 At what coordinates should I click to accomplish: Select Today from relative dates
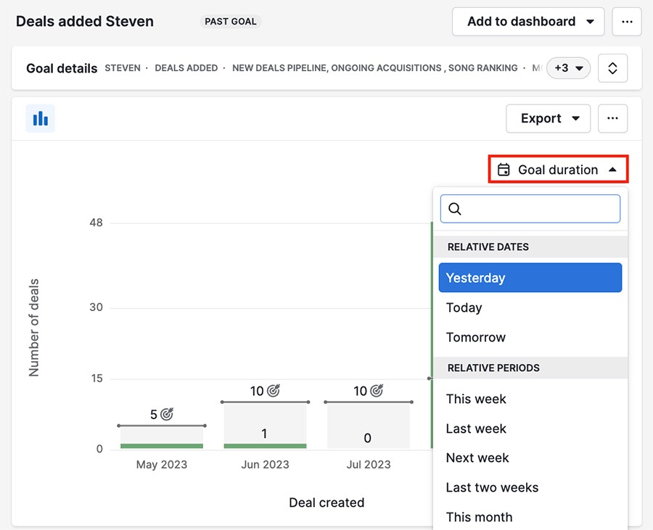464,307
